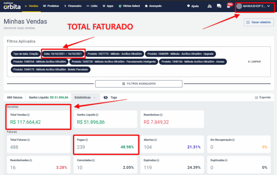The width and height of the screenshot is (277, 175).
Task: Toggle Tags visibility eye icon
Action: [x=106, y=98]
